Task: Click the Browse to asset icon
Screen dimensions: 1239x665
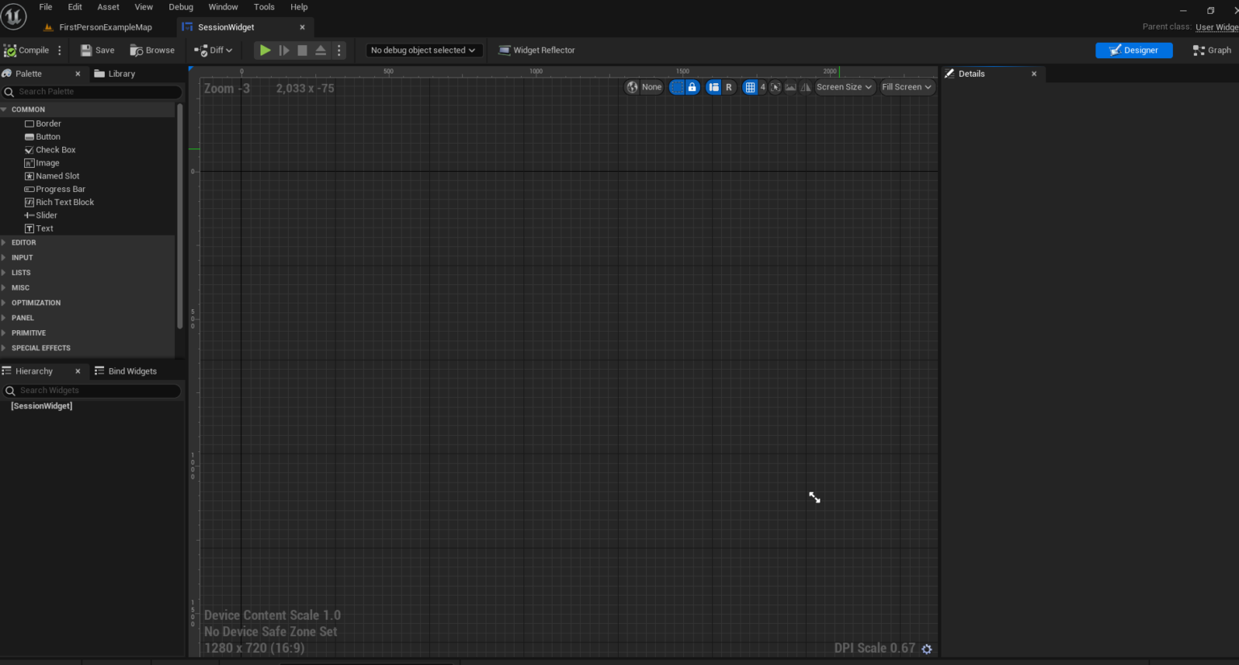Action: click(136, 50)
